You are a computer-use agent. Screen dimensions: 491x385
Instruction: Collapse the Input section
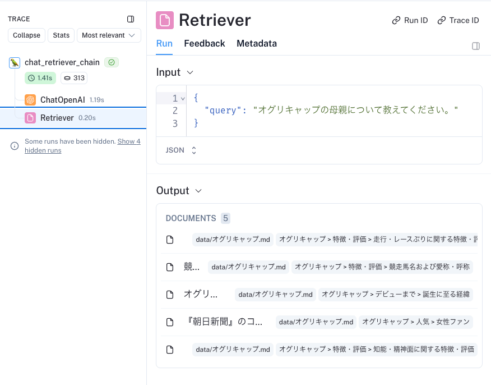coord(189,72)
